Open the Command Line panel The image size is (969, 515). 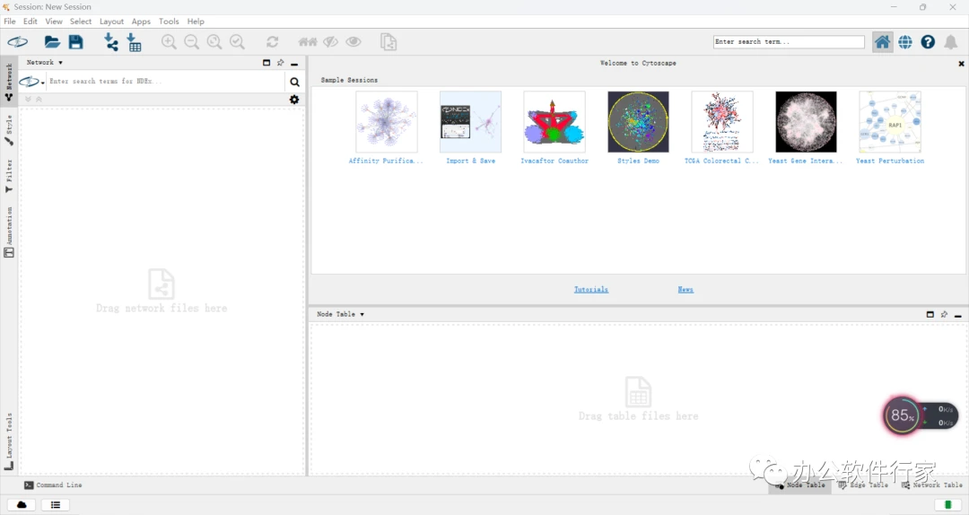tap(53, 485)
